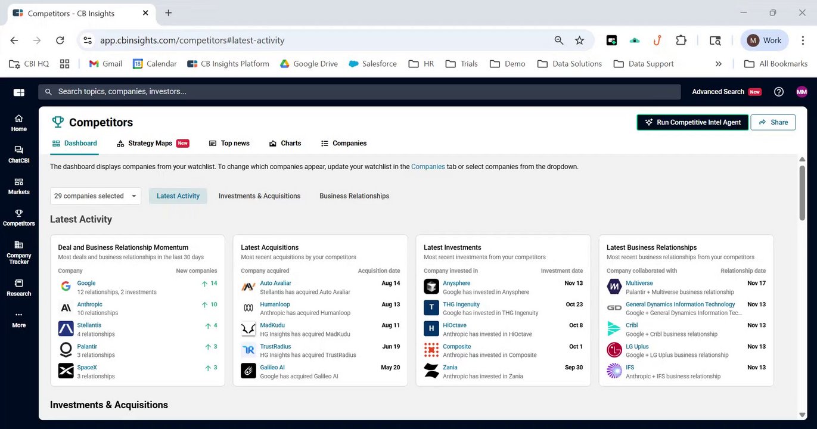Open the 29 companies selected dropdown
Viewport: 817px width, 429px height.
[x=95, y=196]
